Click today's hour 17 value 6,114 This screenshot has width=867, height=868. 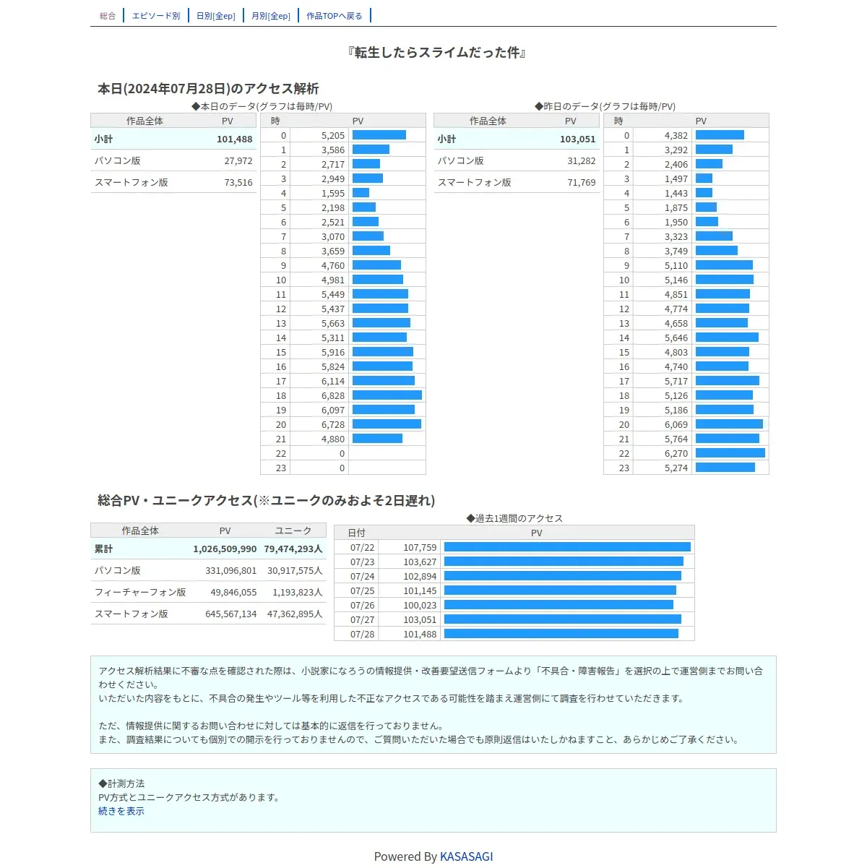click(333, 381)
